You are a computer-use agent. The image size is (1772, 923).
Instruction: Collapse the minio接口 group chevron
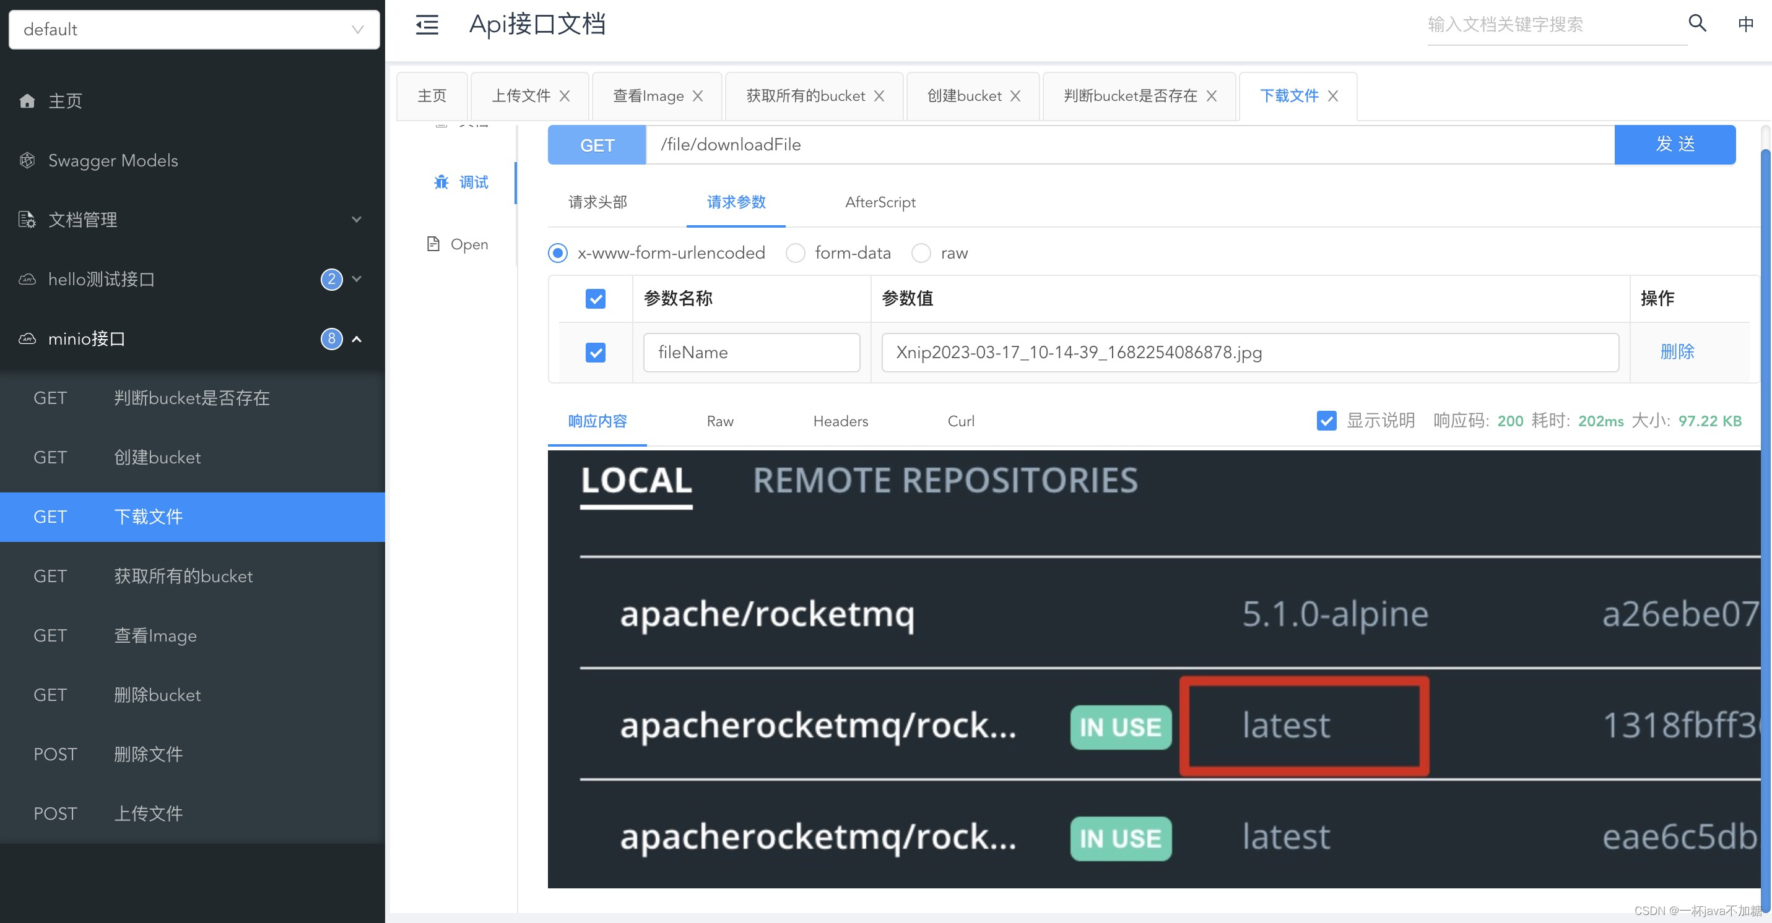pyautogui.click(x=357, y=339)
